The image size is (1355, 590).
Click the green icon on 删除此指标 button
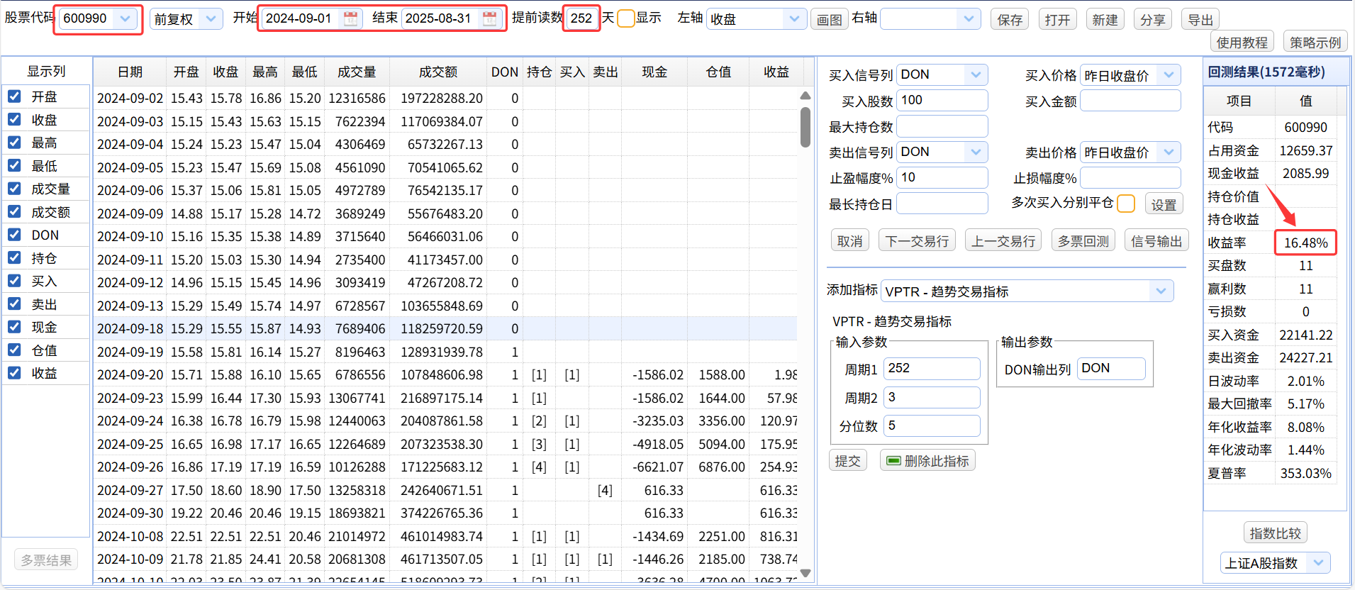[x=893, y=461]
